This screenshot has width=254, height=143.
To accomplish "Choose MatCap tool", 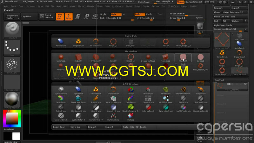I will (x=131, y=117).
